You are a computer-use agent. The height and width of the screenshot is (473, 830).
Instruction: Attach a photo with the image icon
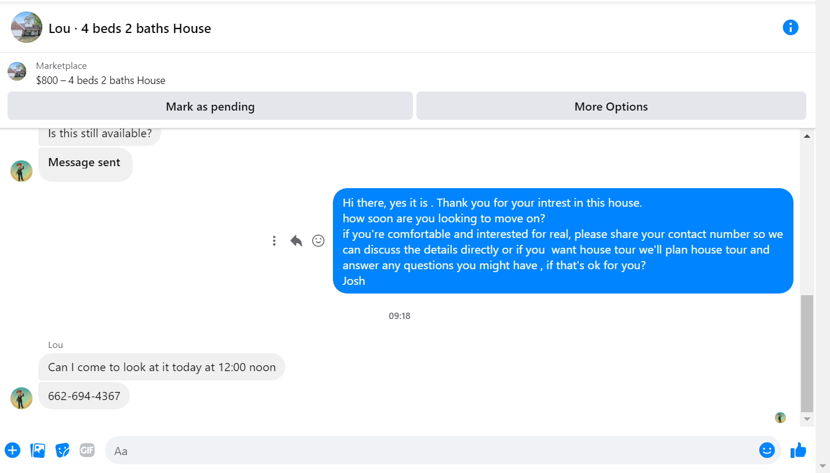(38, 450)
